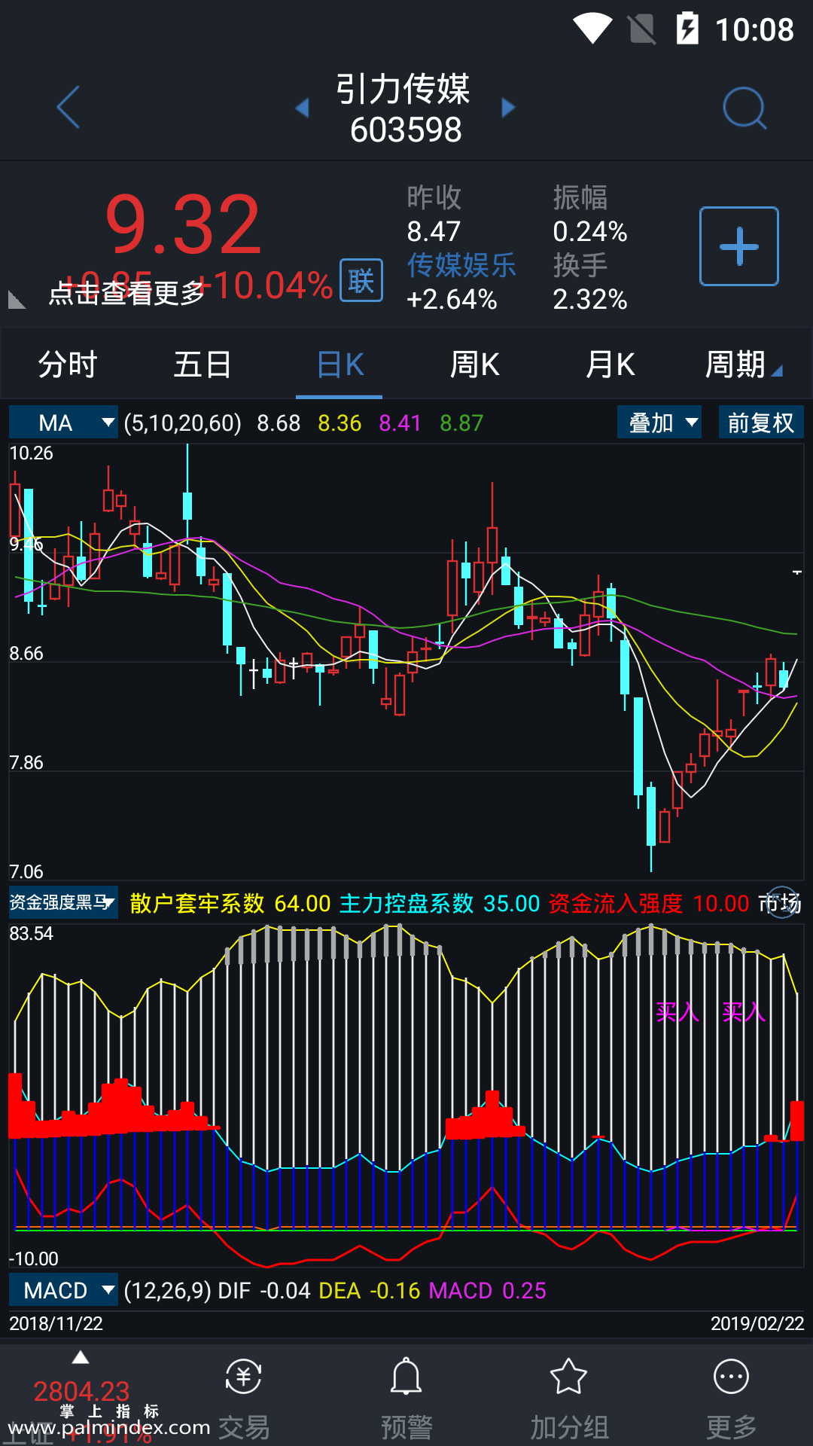Tap the back arrow icon
813x1446 pixels.
(x=68, y=107)
